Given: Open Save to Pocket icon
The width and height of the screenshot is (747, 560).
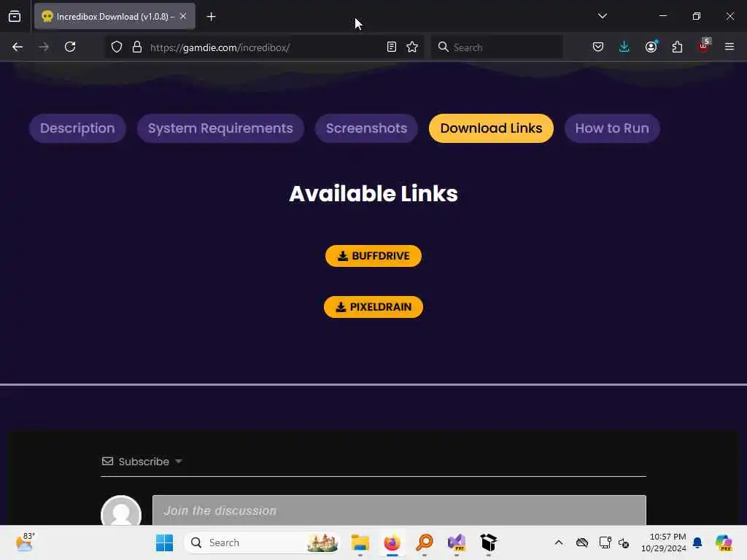Looking at the screenshot, I should click(598, 47).
